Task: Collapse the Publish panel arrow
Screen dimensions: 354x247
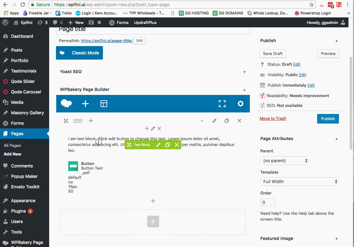Action: pos(336,41)
